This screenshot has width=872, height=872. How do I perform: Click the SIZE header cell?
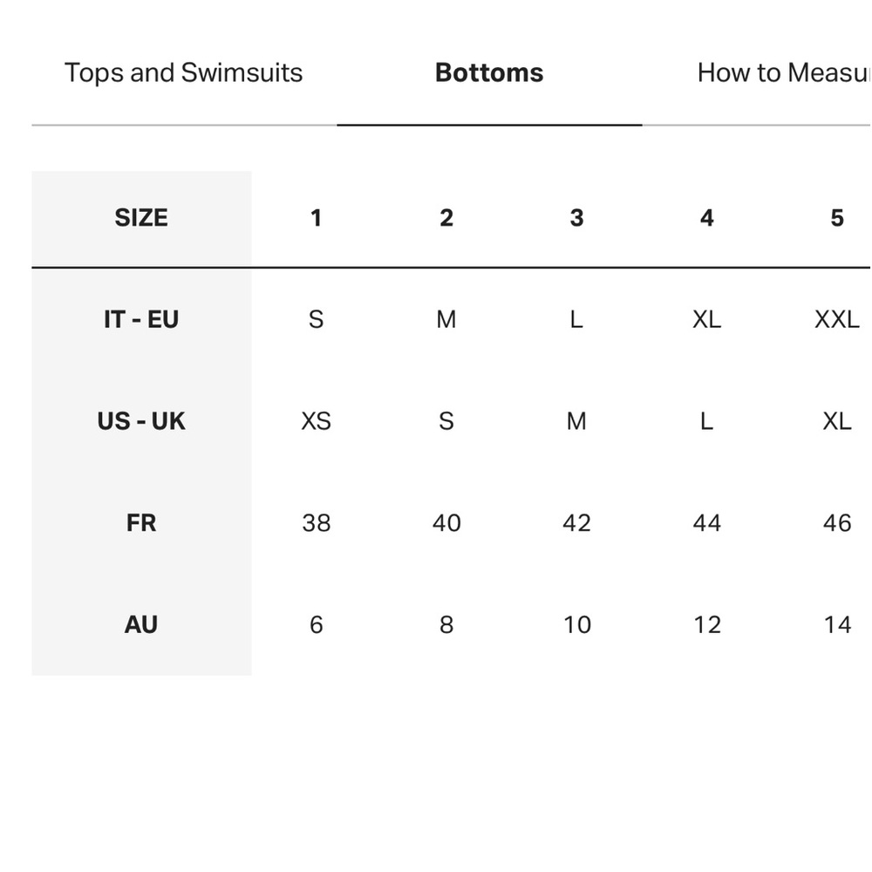(x=141, y=218)
